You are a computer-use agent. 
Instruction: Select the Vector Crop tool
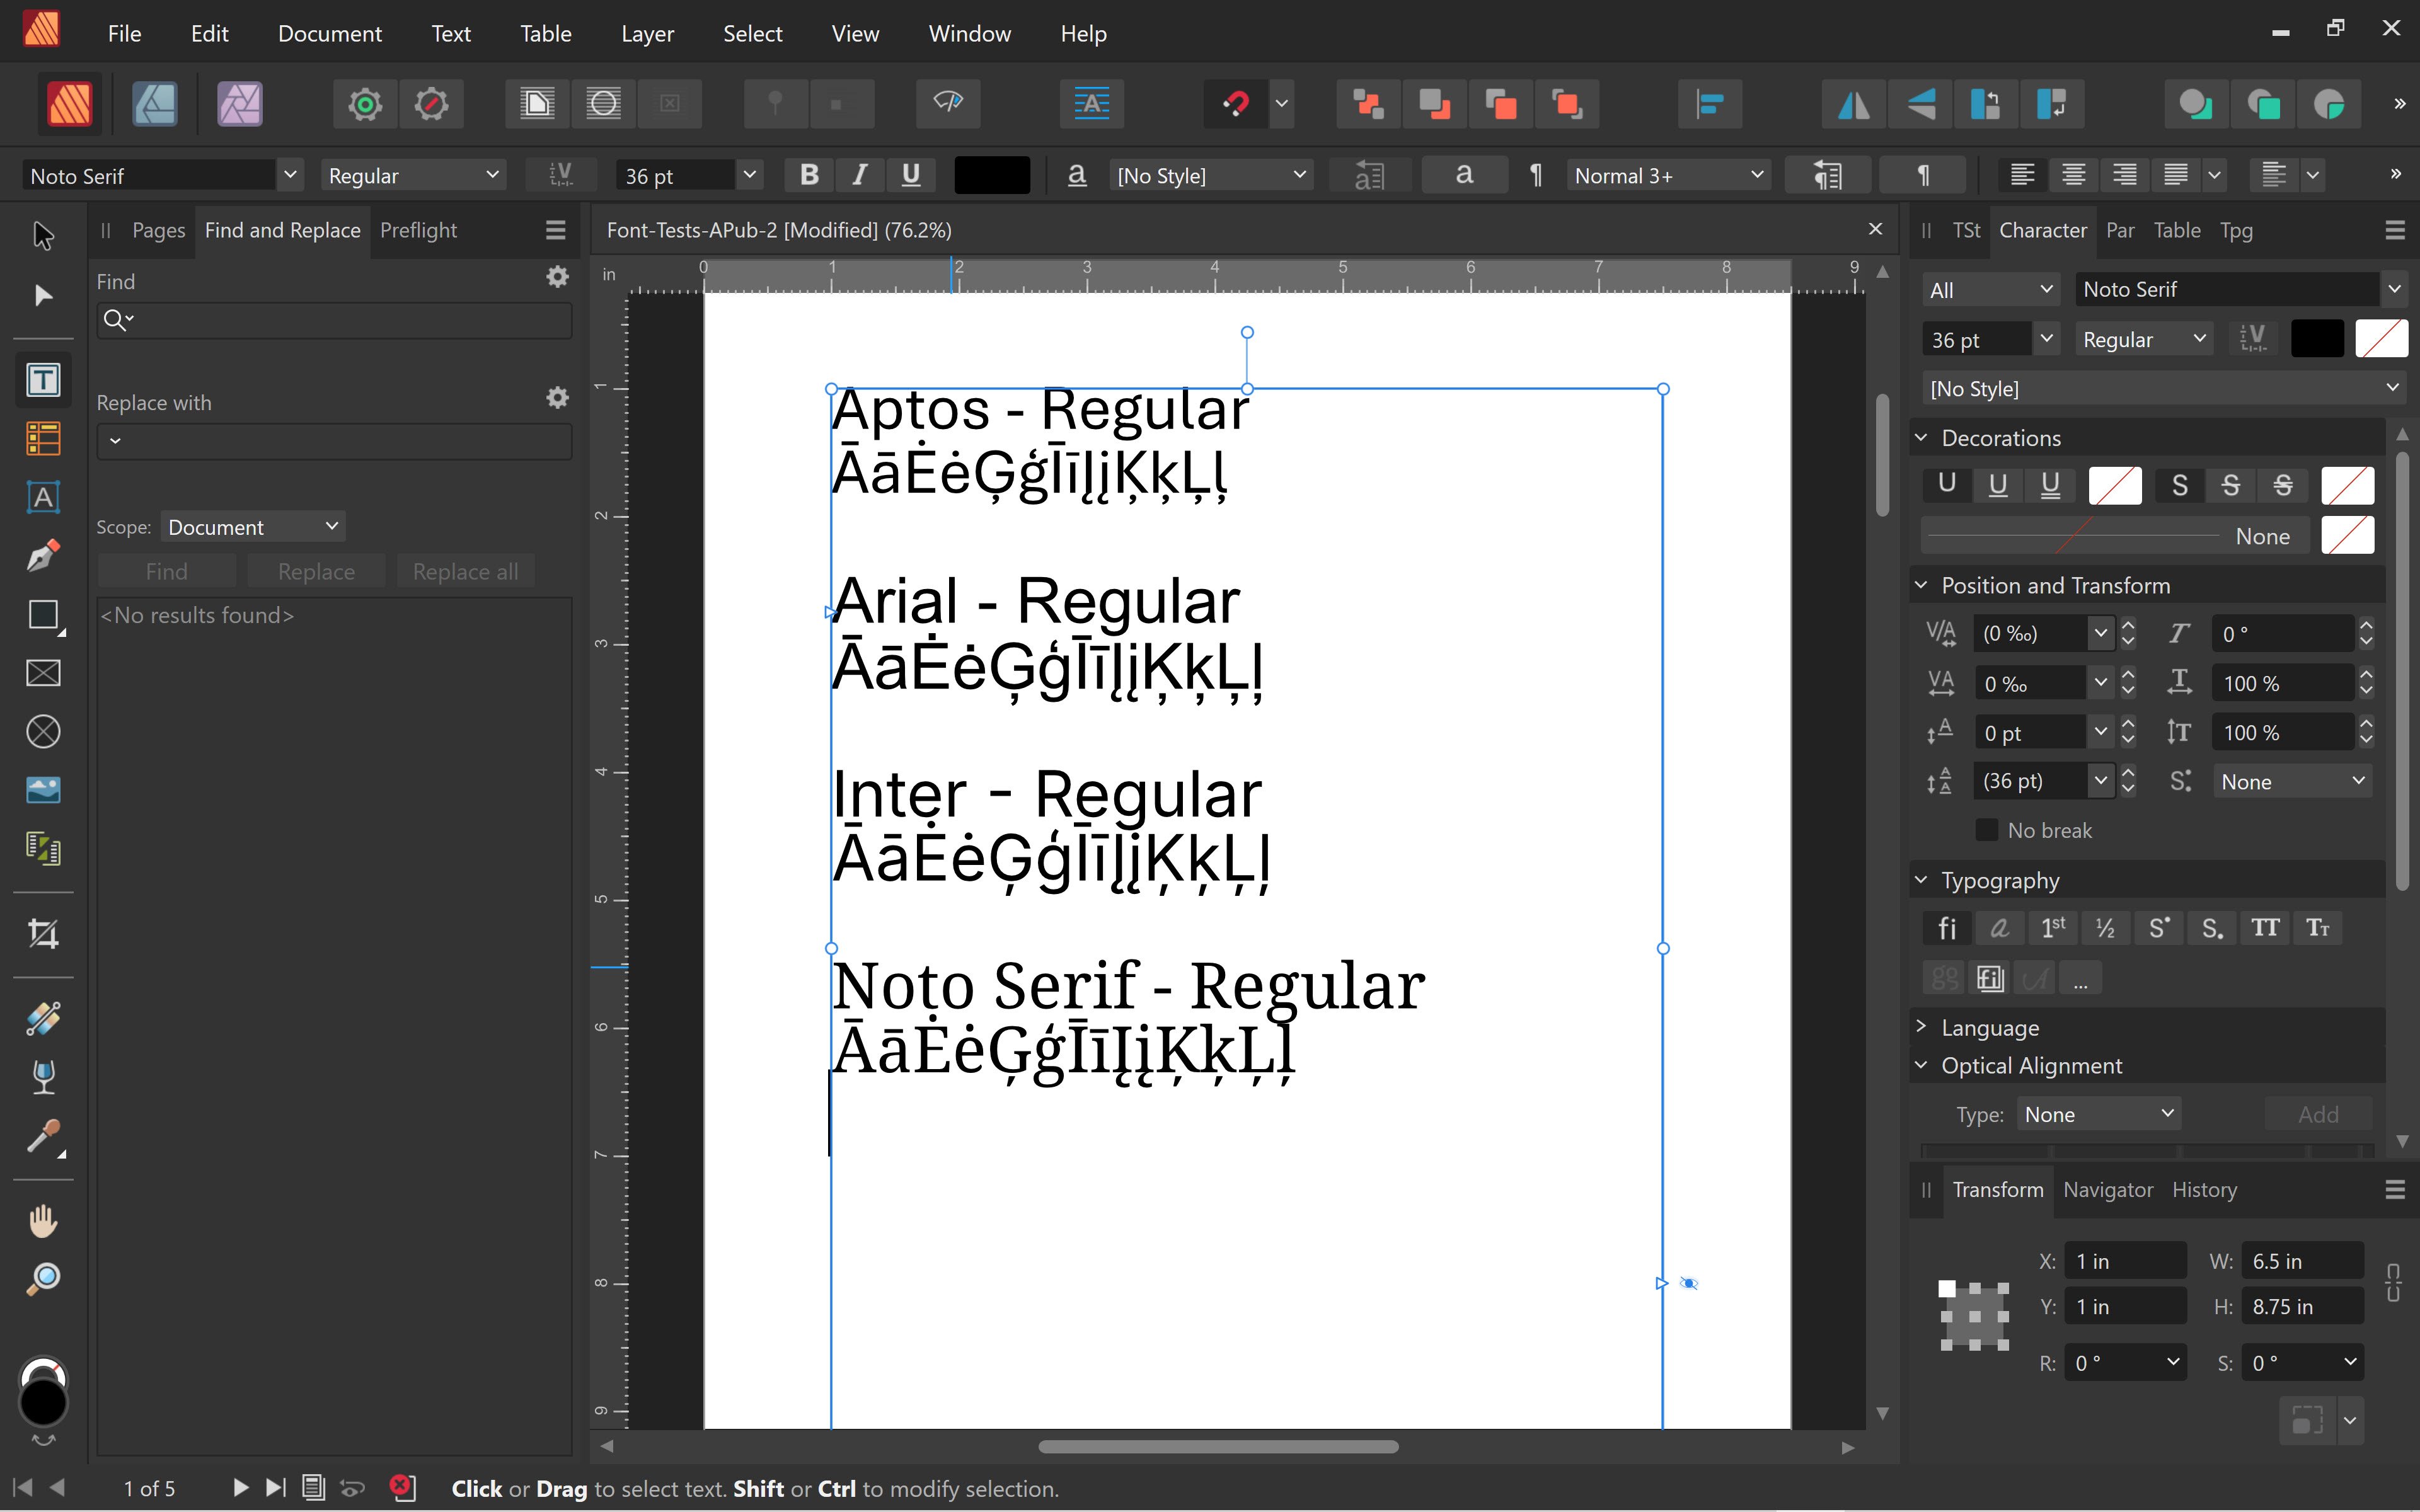tap(43, 934)
